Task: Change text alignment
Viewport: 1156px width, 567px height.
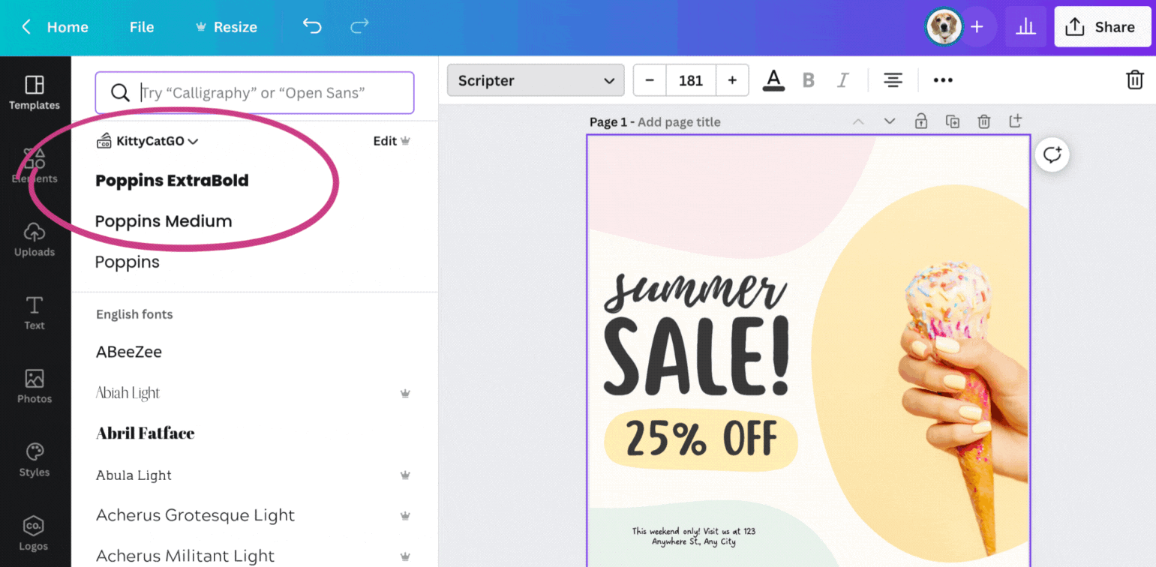Action: [x=892, y=80]
